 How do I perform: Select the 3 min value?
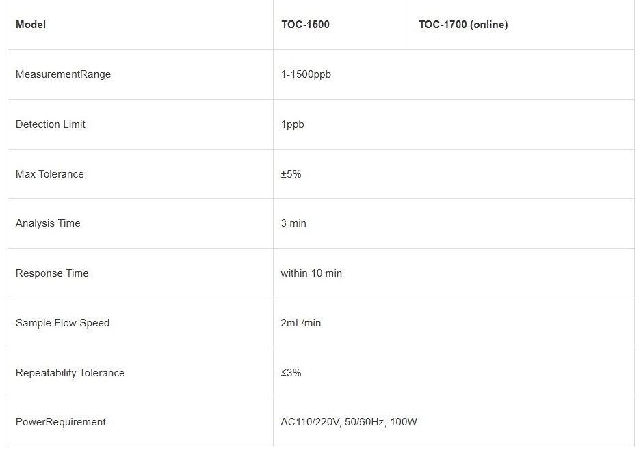[x=293, y=223]
